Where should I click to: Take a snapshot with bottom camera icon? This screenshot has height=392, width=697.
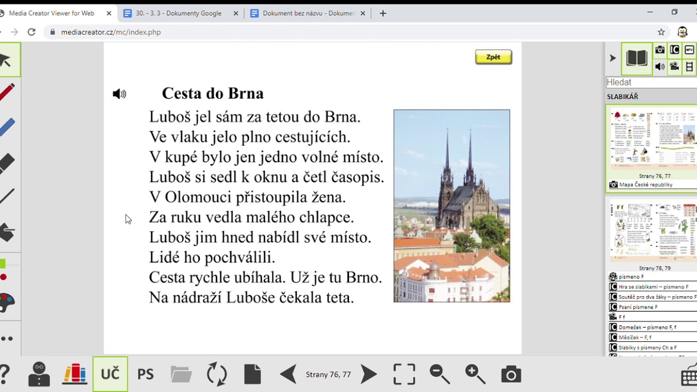click(x=511, y=374)
